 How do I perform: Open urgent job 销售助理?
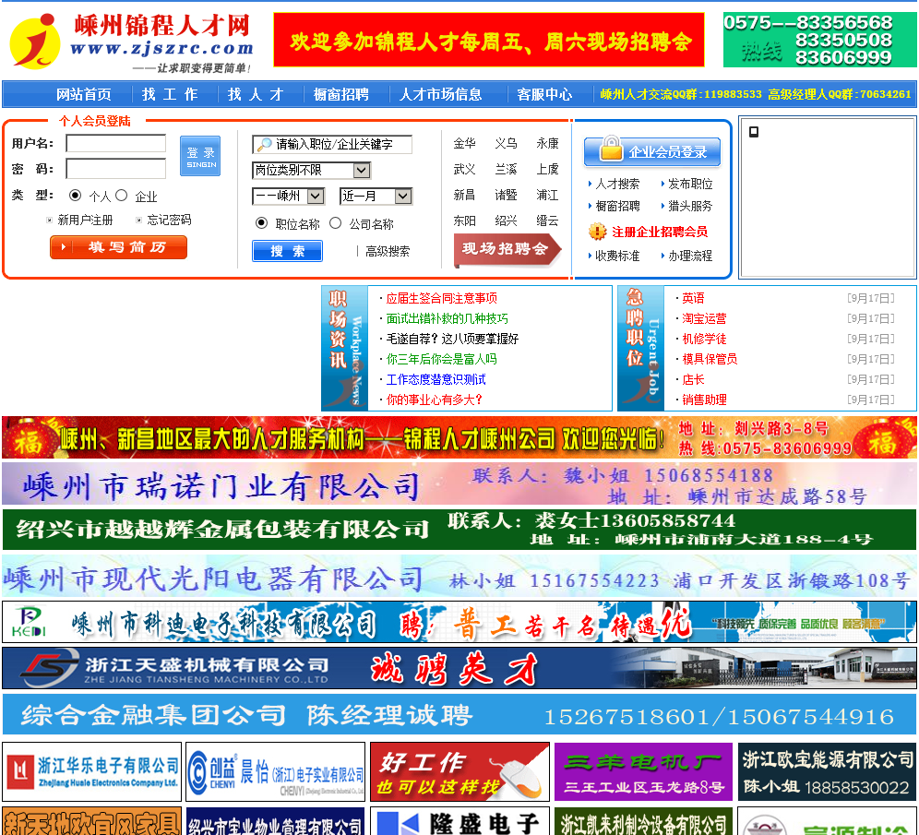[x=705, y=400]
